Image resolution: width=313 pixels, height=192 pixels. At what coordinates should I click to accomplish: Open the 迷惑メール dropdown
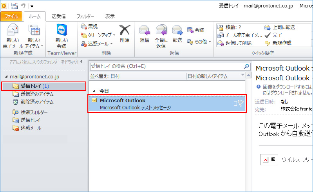point(97,44)
